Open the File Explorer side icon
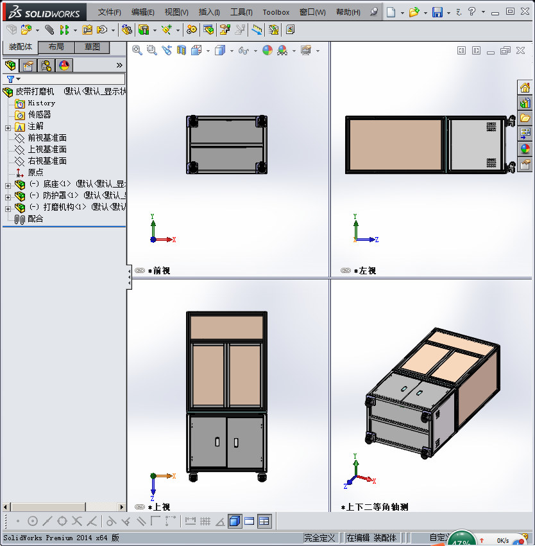535x546 pixels. tap(525, 118)
